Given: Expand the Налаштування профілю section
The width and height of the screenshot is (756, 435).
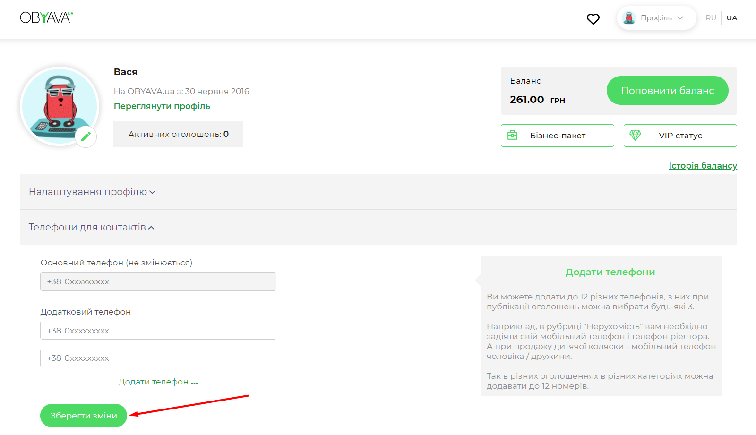Looking at the screenshot, I should pos(92,192).
